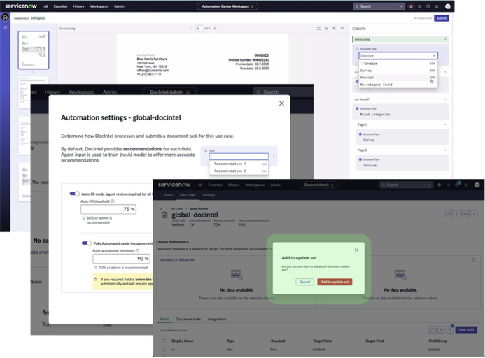
Task: Collapse the invoice.png section chevron
Action: 445,39
